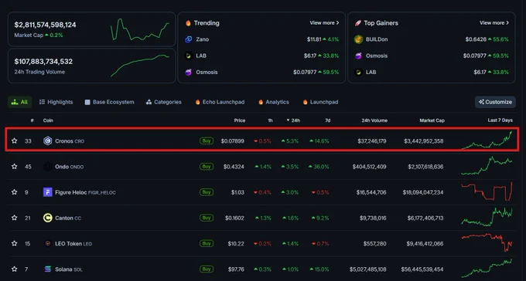Click Buy for Canton
This screenshot has width=526, height=281.
(207, 218)
